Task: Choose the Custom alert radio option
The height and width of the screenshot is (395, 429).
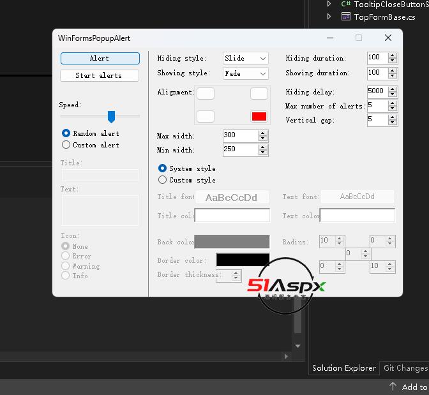Action: pos(66,145)
